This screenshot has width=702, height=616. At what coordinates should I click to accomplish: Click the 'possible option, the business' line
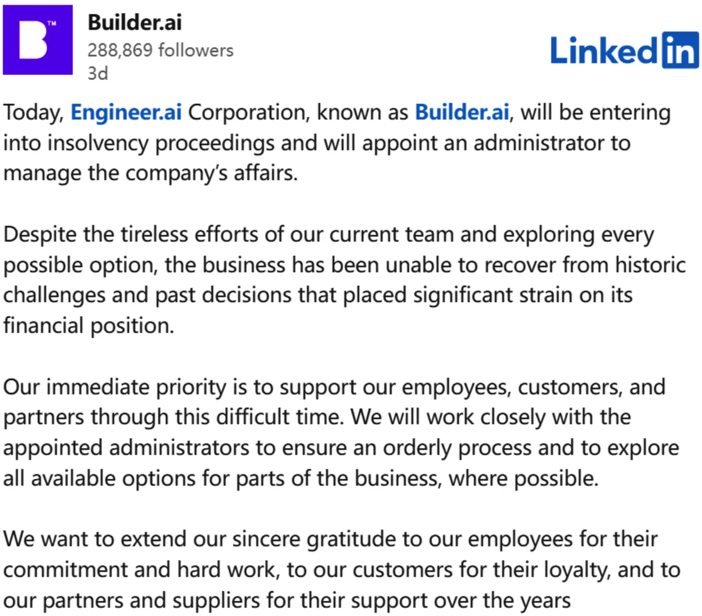tap(344, 265)
